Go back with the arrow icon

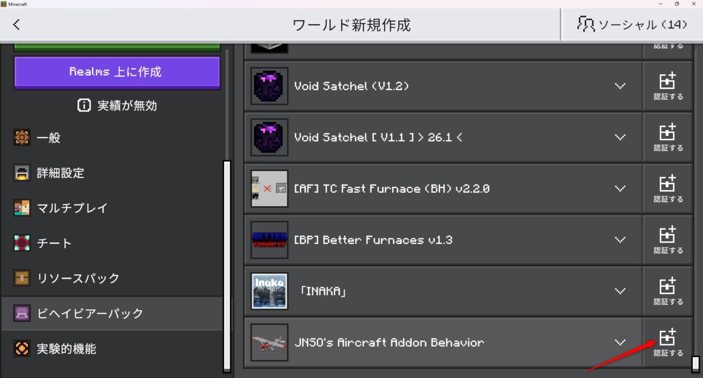click(x=16, y=25)
